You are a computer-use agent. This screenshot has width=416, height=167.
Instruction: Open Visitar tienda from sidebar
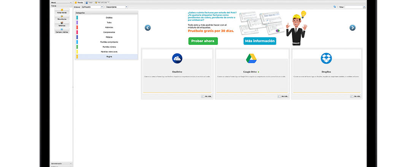coord(62,11)
